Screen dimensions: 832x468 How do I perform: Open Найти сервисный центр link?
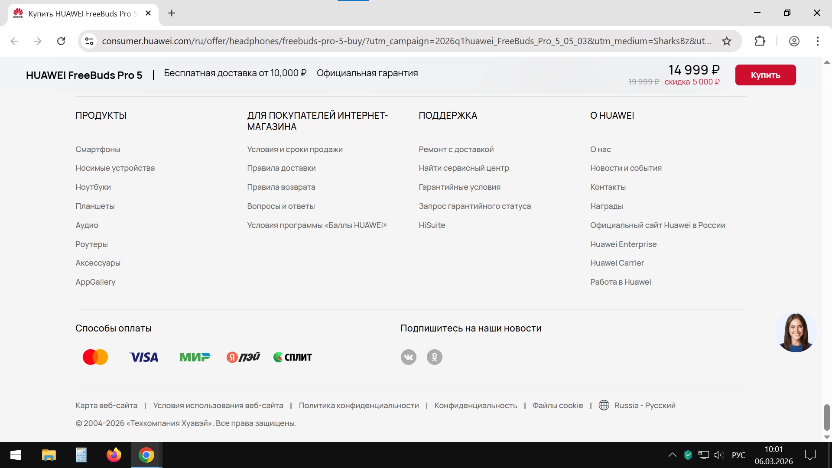464,168
